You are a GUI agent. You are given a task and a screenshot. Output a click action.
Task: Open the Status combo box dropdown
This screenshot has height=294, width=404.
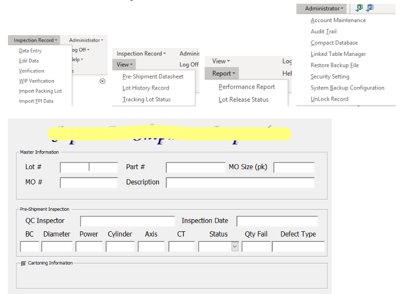click(x=235, y=246)
